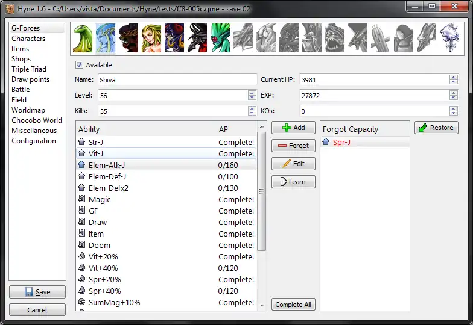Select the greyed Doomtrain portrait
Viewport: 473px width, 325px height.
[335, 39]
